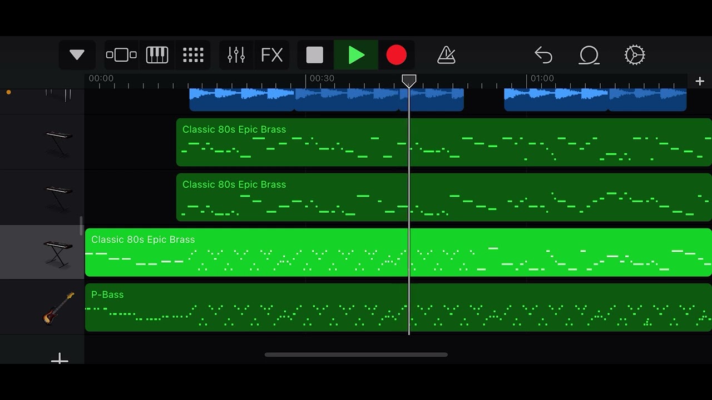The height and width of the screenshot is (400, 712).
Task: Select the topmost dark green Epic Brass region
Action: [x=444, y=143]
